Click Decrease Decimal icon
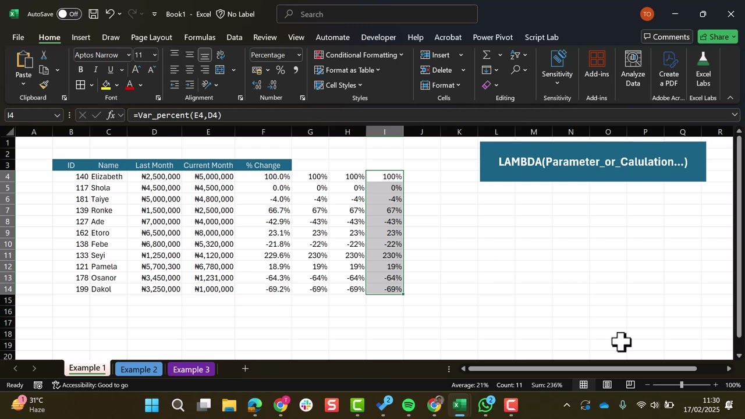 pyautogui.click(x=272, y=85)
